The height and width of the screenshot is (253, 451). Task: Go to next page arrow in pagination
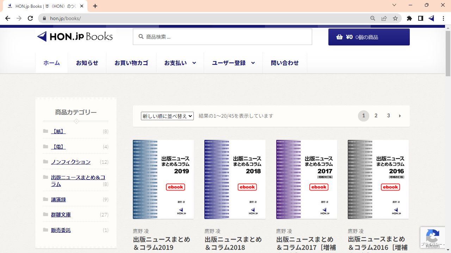tap(400, 116)
